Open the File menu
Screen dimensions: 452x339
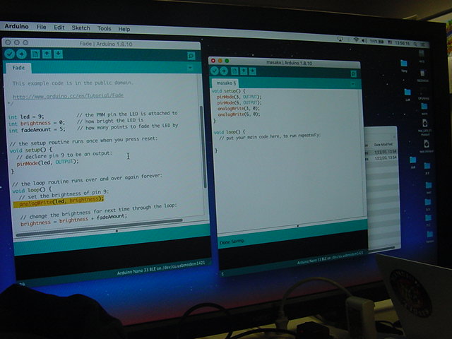click(x=41, y=27)
